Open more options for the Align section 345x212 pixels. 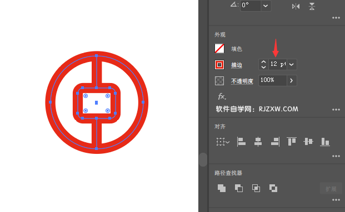(336, 156)
